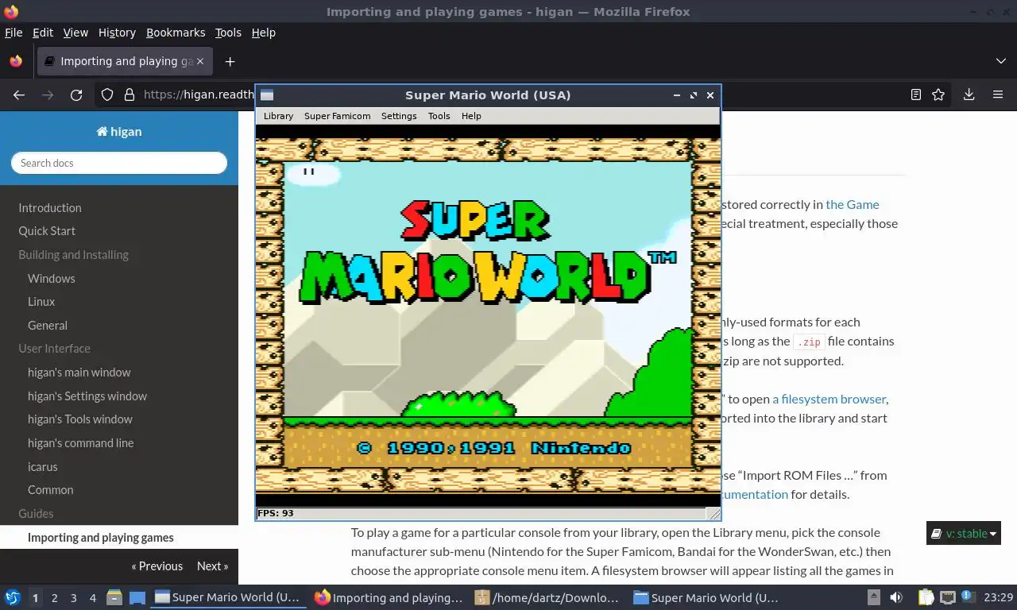This screenshot has height=610, width=1017.
Task: Open Firefox downloads panel
Action: coord(969,95)
